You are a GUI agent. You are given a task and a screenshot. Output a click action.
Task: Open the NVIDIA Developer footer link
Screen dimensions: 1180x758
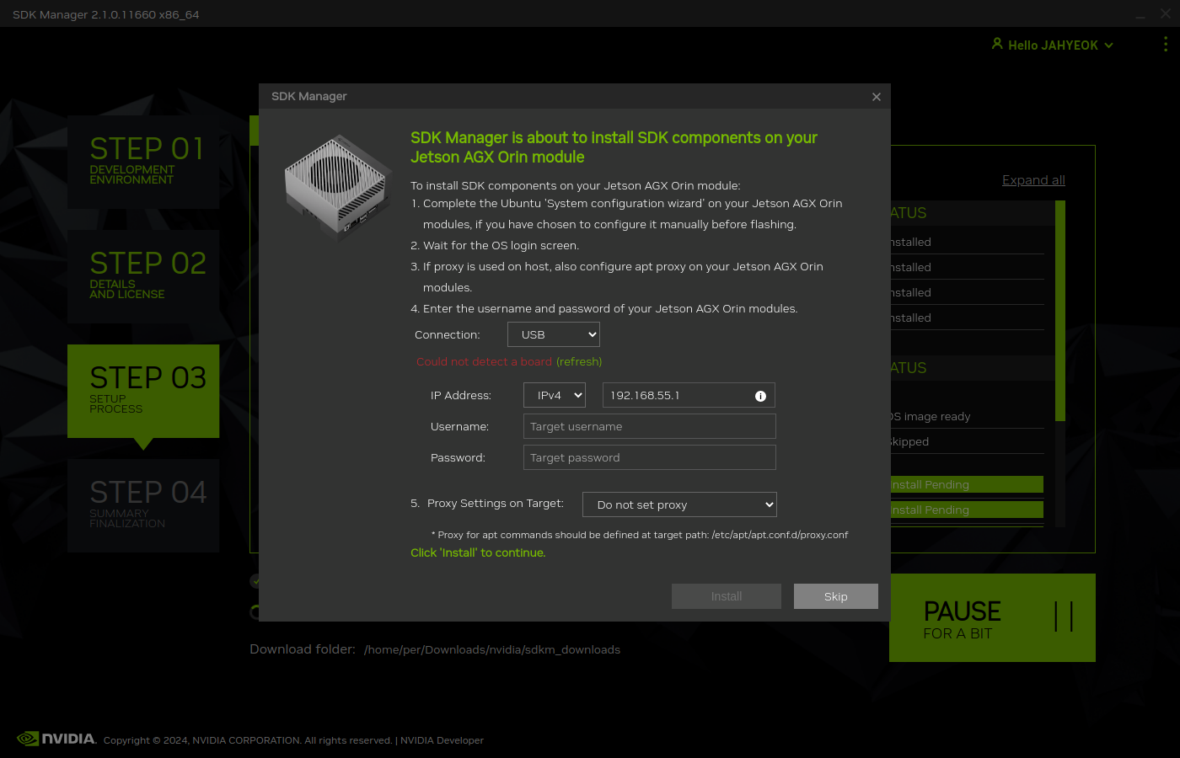[442, 740]
